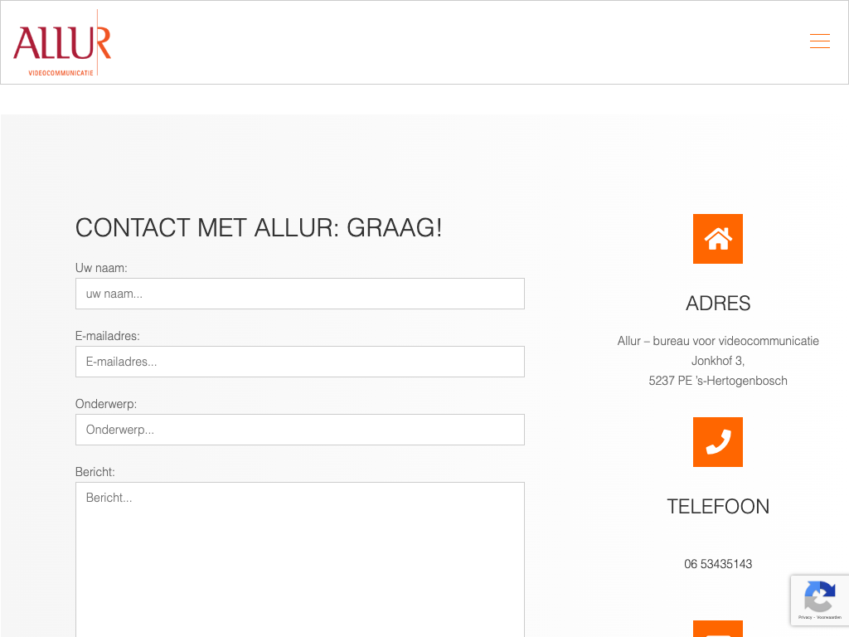The width and height of the screenshot is (849, 637).
Task: Focus the 'uw naam...' input field
Action: [300, 294]
